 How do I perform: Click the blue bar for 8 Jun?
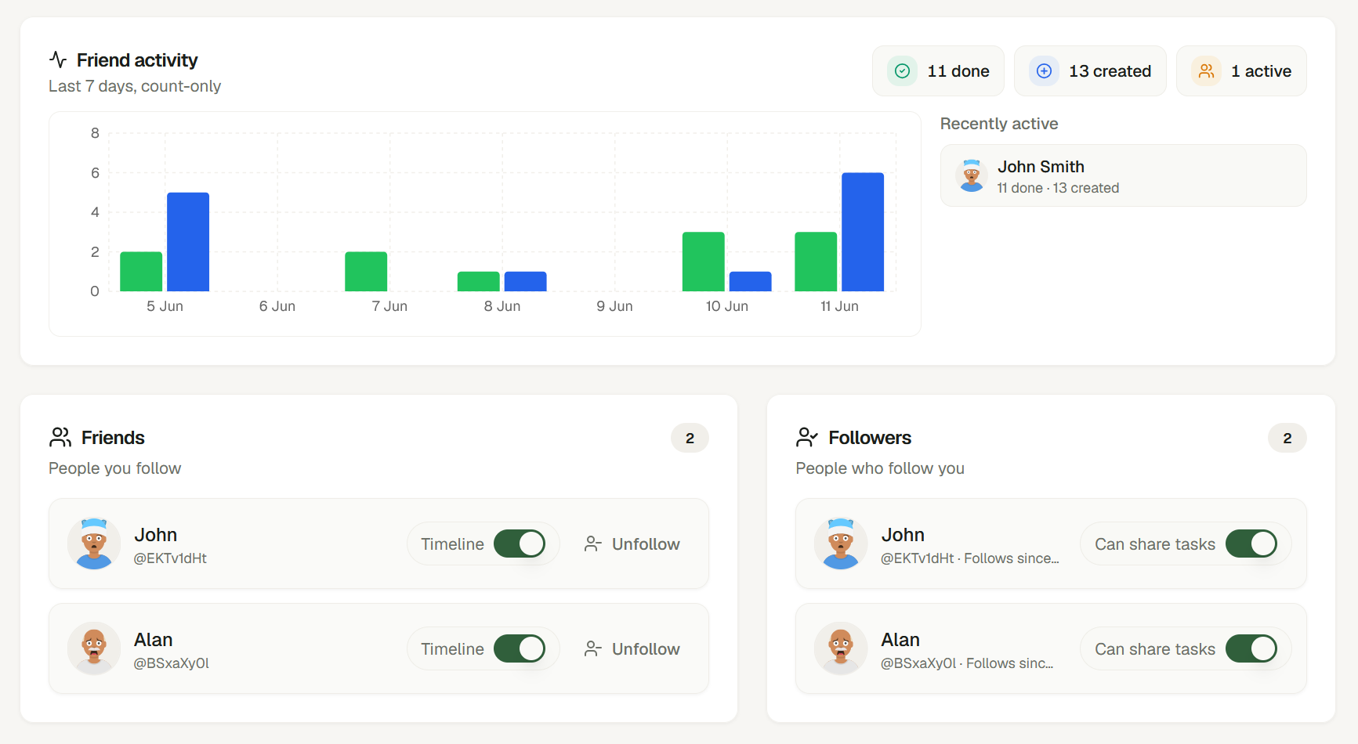pos(526,281)
